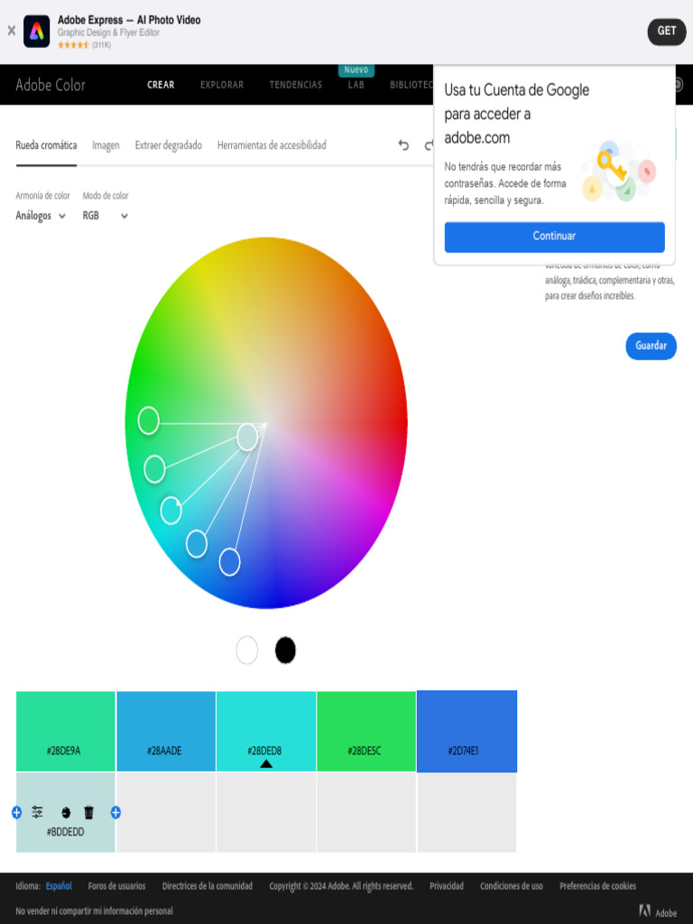
Task: Select the blue handle lowest on wheel
Action: pyautogui.click(x=230, y=561)
